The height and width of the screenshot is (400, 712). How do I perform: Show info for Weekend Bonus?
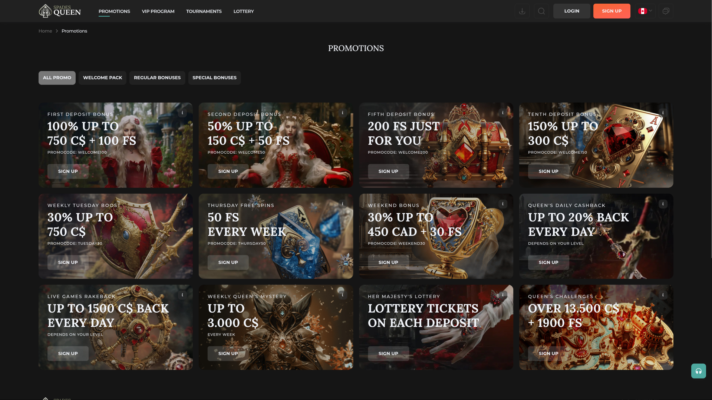click(x=503, y=204)
